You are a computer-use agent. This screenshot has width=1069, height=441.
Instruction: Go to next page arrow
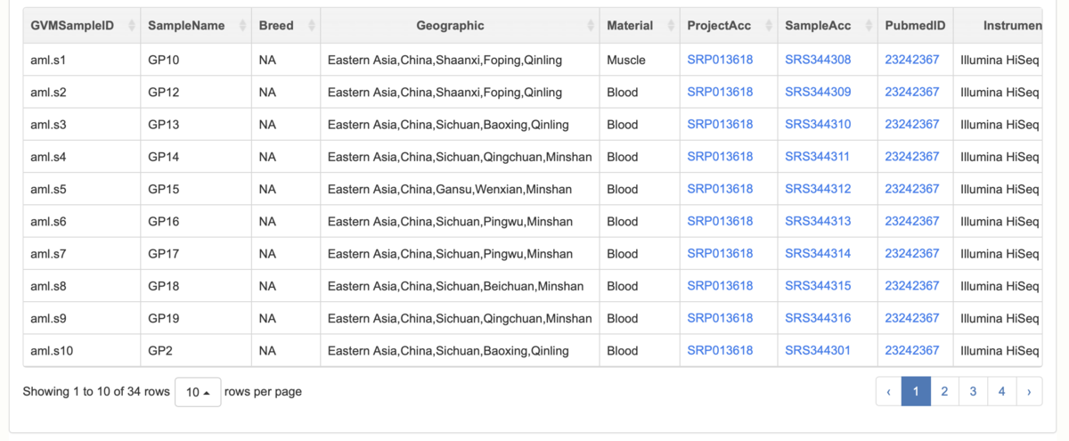tap(1029, 391)
